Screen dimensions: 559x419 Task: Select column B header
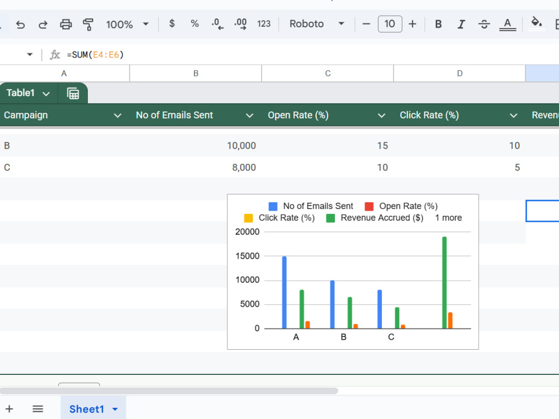coord(196,73)
